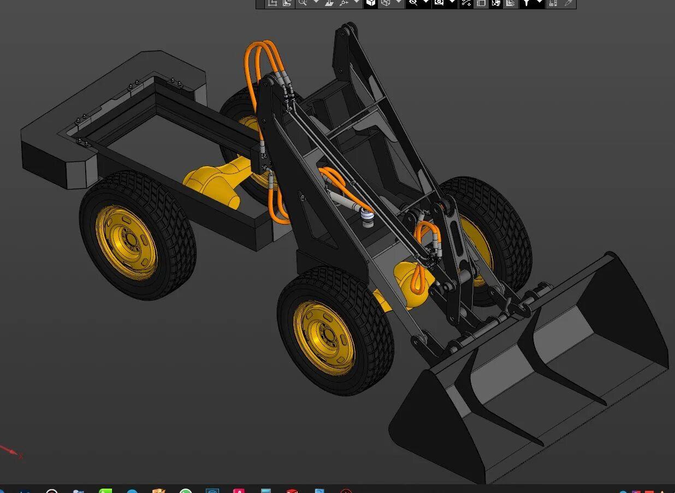This screenshot has height=493, width=675.
Task: Click the scissors-like icon in top toolbar
Action: click(466, 3)
